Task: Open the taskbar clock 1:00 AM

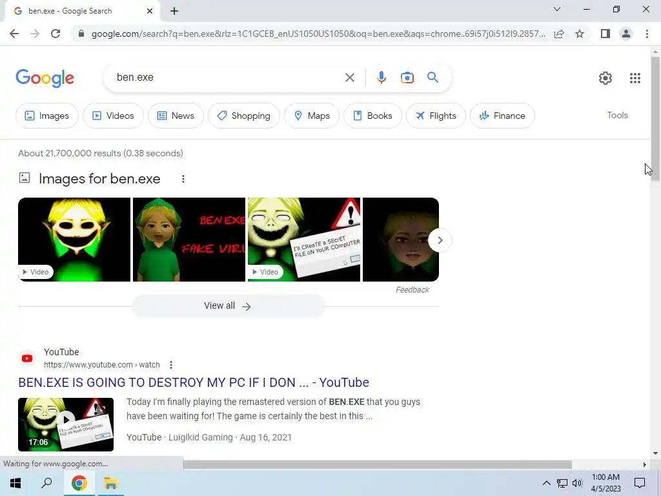Action: pos(605,483)
